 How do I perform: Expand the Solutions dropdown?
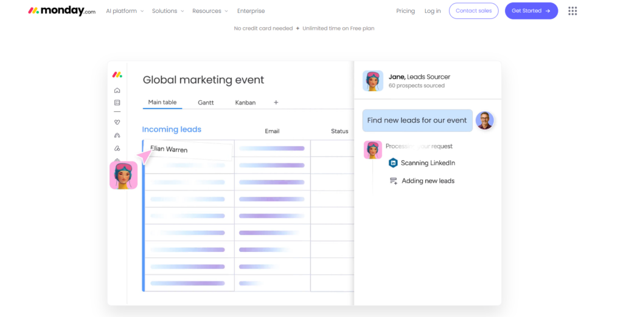(168, 11)
